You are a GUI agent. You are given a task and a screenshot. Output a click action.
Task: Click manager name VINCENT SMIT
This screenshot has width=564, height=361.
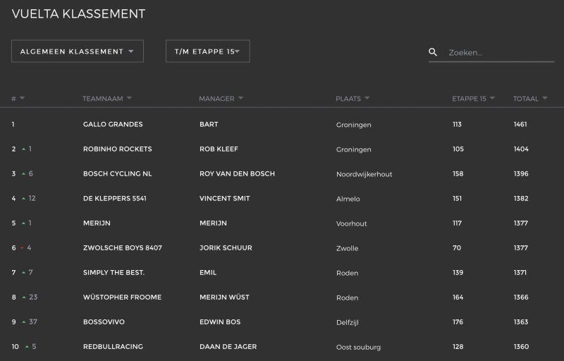tap(224, 198)
